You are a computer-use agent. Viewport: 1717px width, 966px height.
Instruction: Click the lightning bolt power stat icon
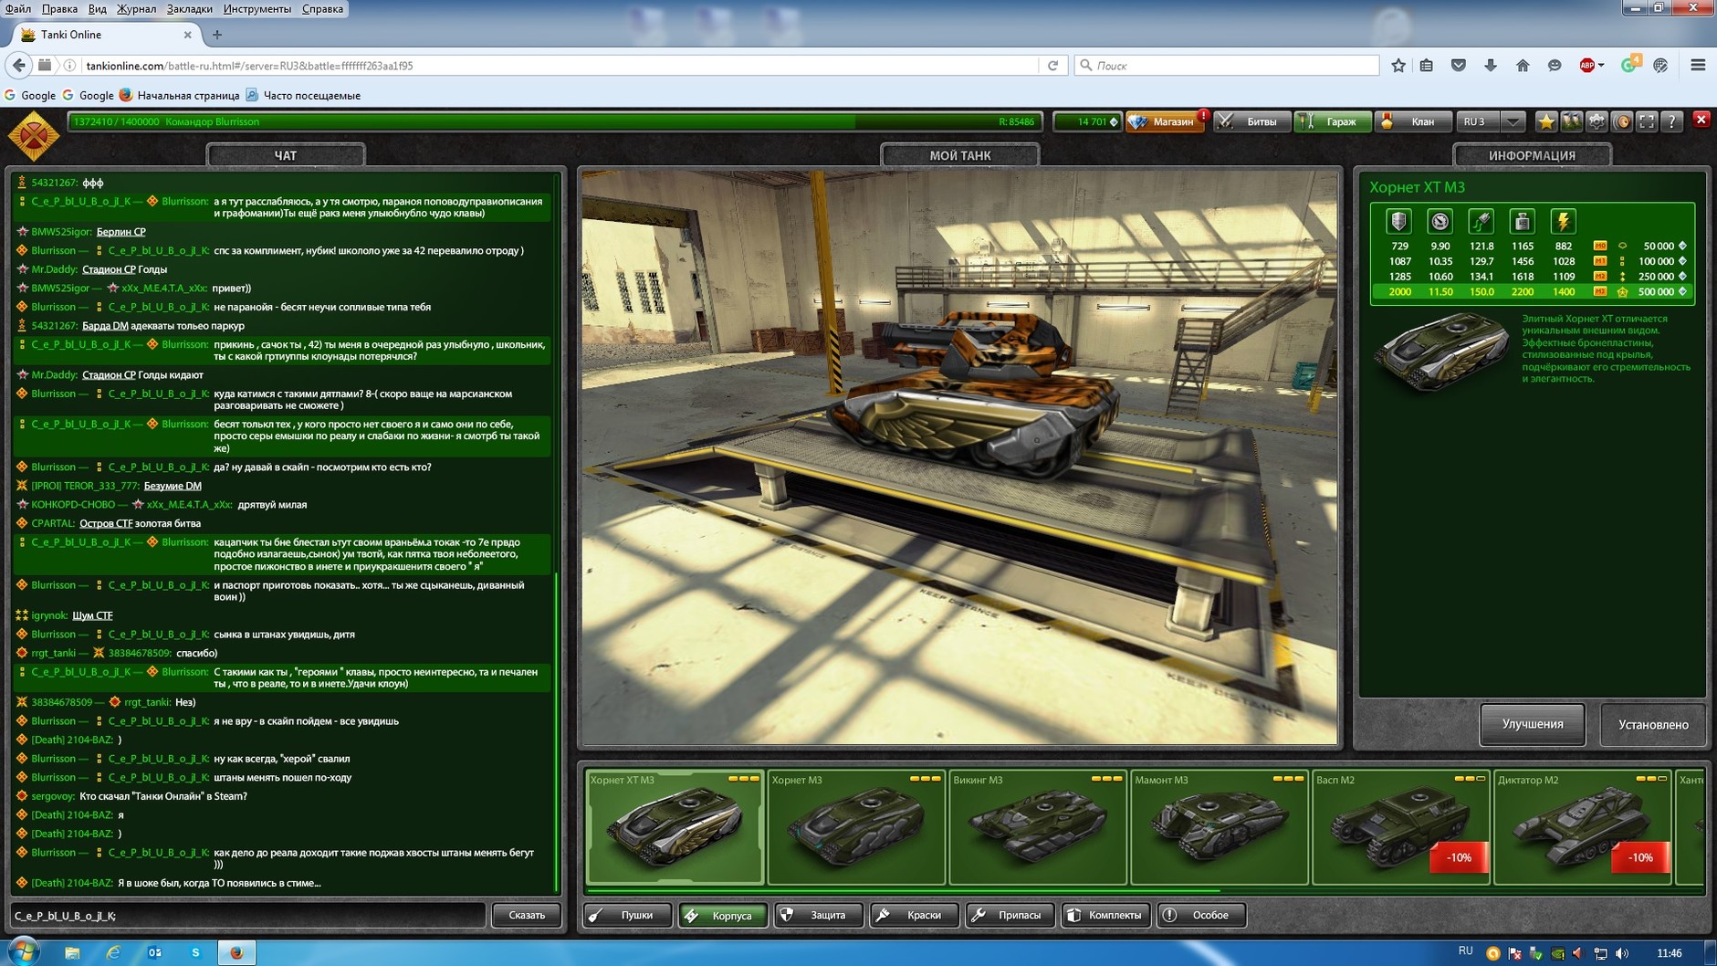point(1563,221)
